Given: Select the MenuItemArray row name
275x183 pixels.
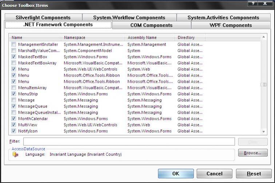Looking at the screenshot, I should pos(32,88).
